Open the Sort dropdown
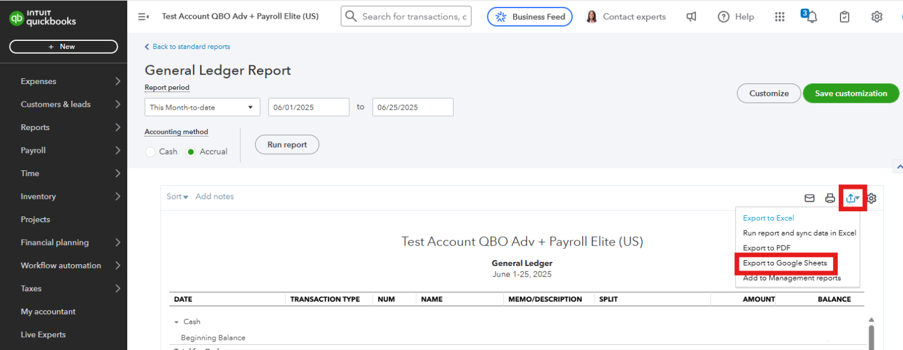 click(x=177, y=197)
